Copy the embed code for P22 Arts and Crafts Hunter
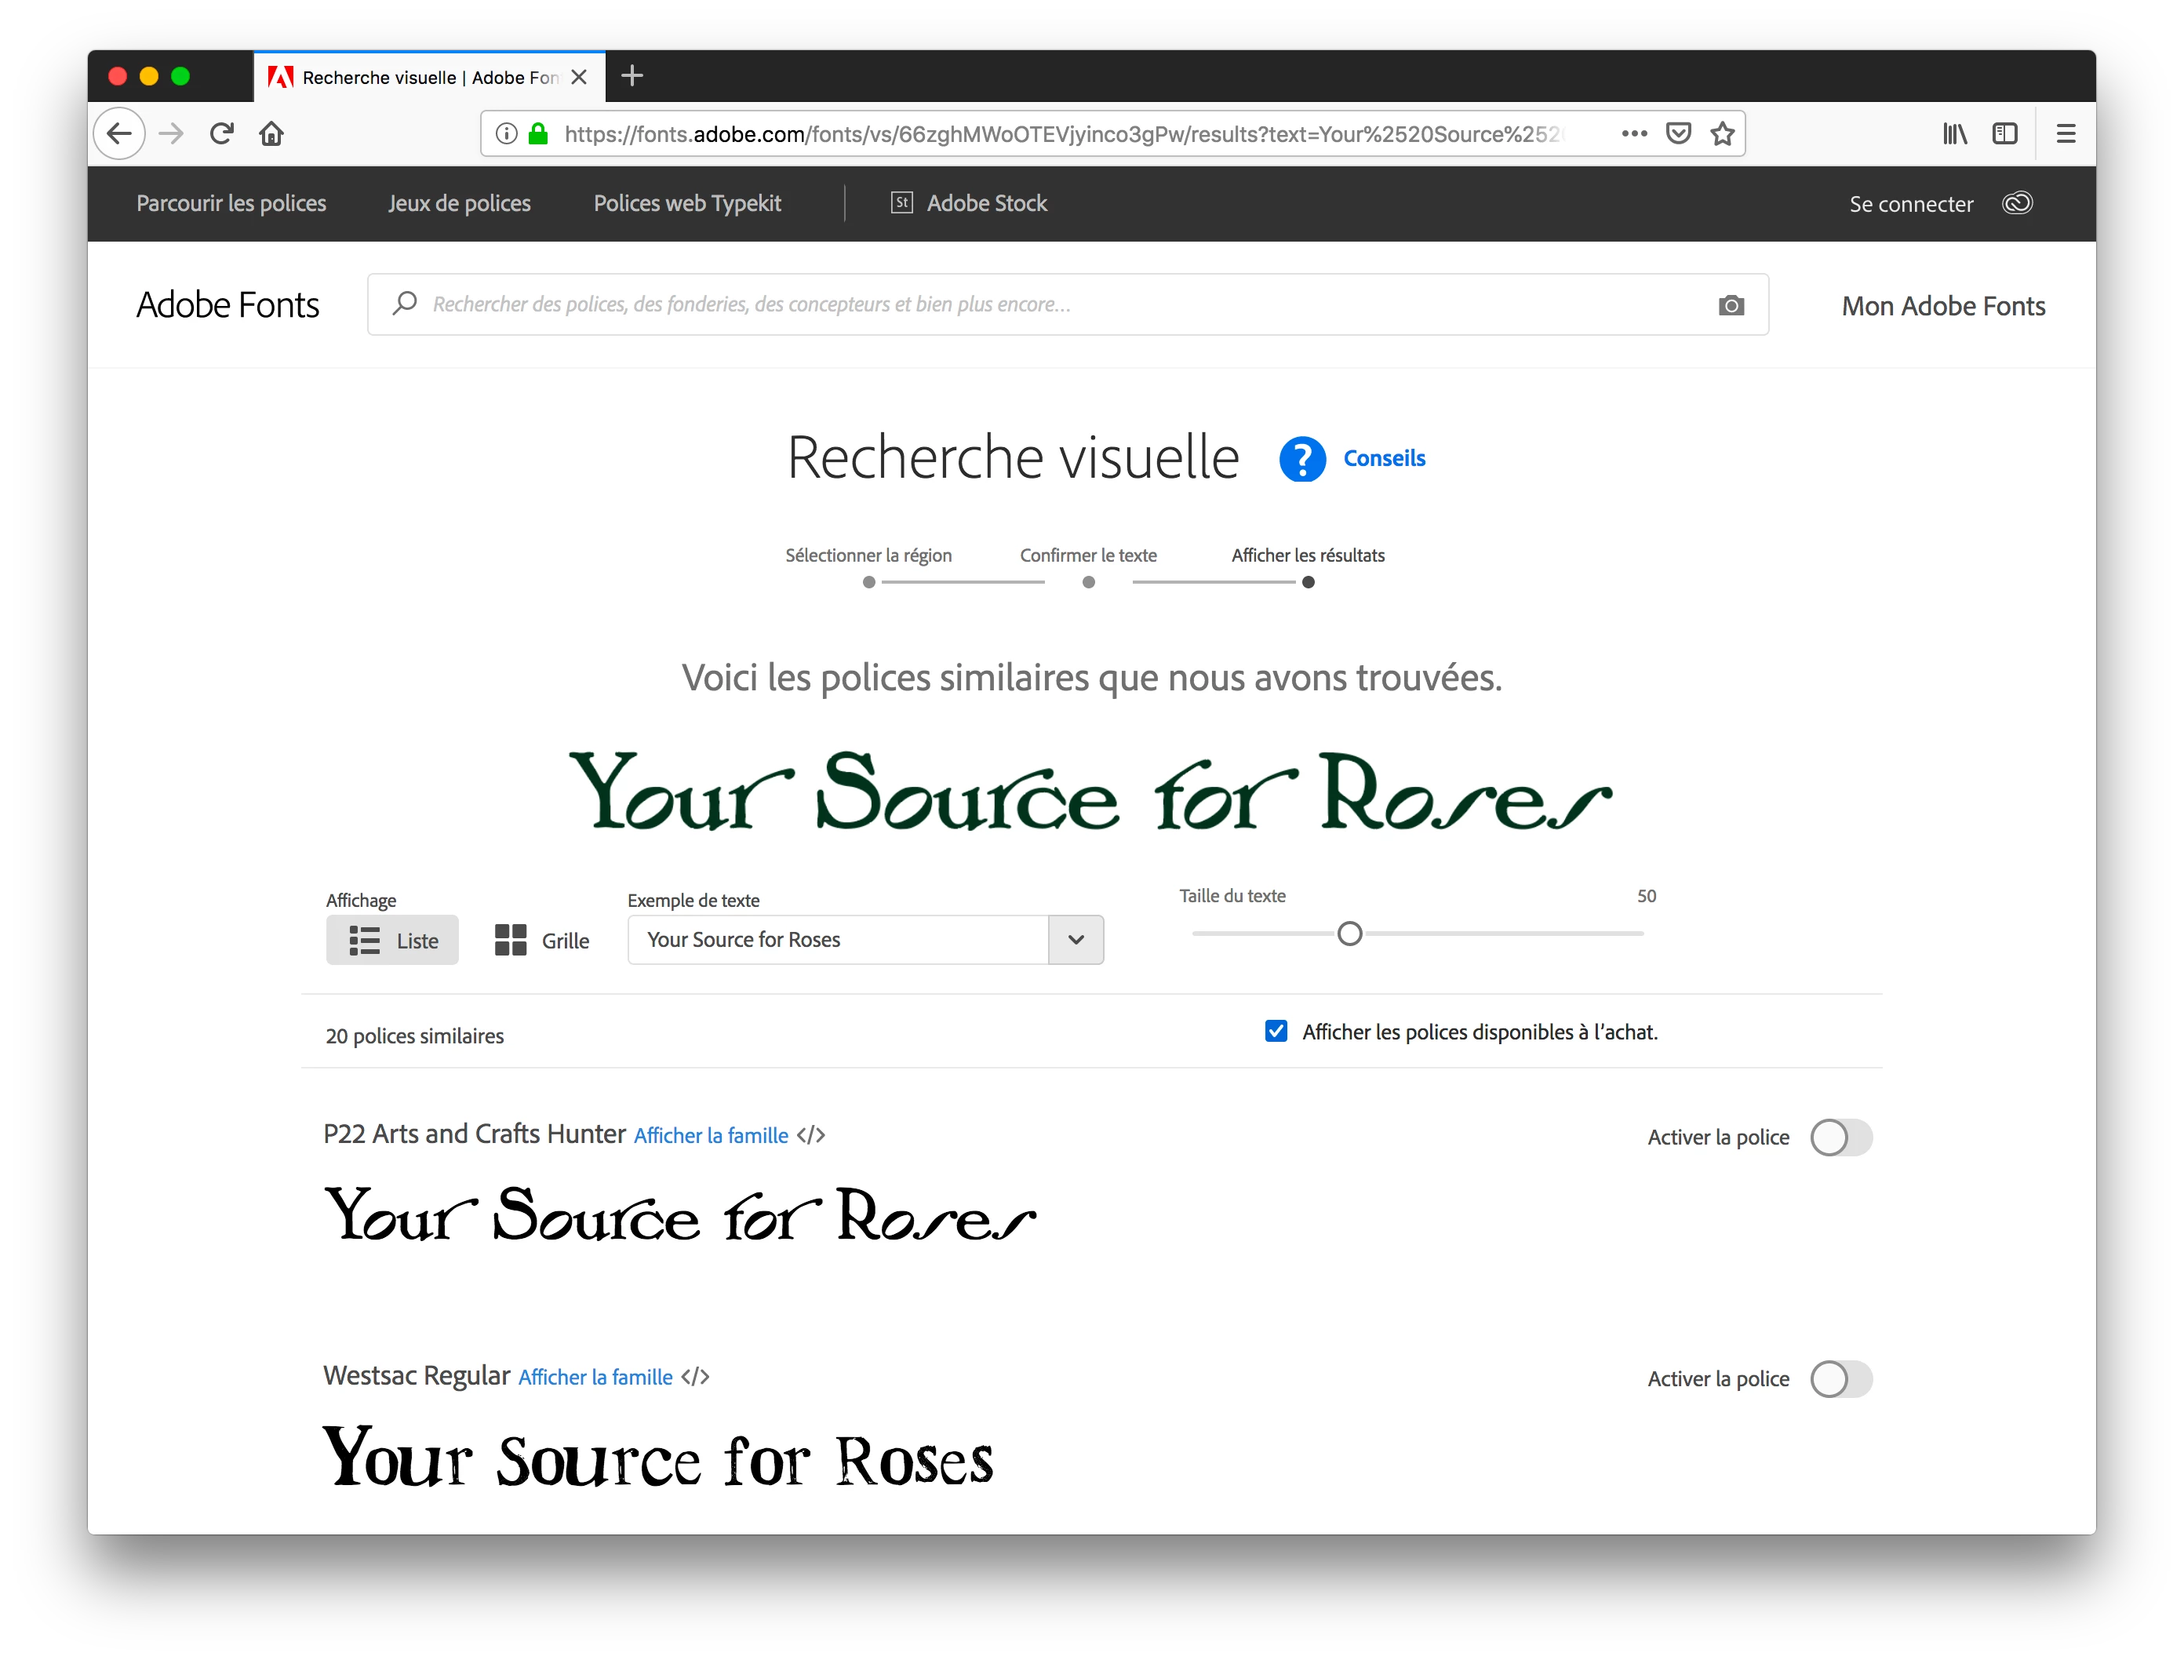Viewport: 2184px width, 1660px height. (811, 1135)
